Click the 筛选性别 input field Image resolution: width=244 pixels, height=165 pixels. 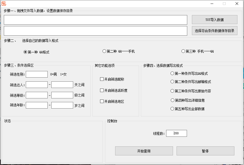[37, 74]
